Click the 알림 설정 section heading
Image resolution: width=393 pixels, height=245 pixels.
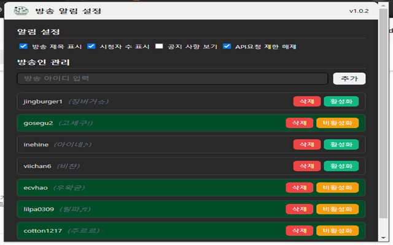(x=38, y=32)
